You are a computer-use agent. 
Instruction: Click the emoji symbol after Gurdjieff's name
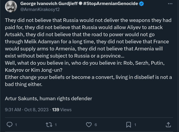point(80,4)
